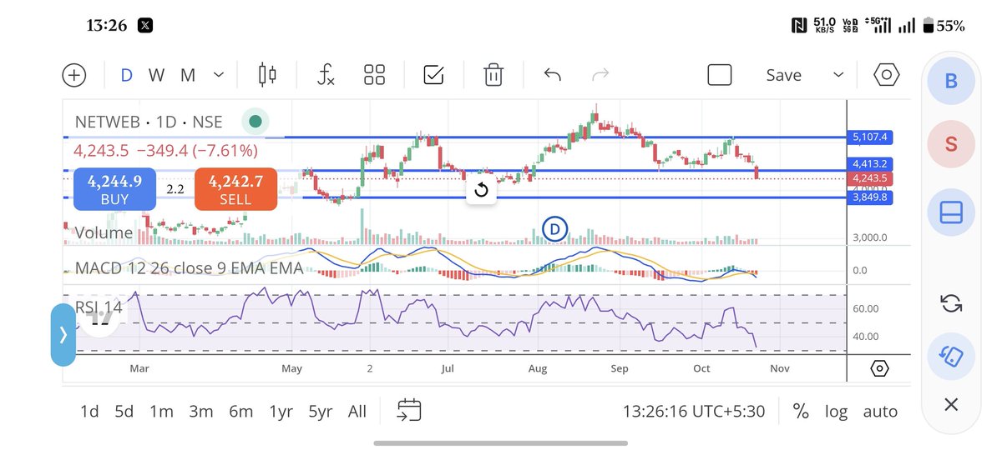Click the trash remove-drawings icon
This screenshot has width=1002, height=455.
tap(493, 75)
